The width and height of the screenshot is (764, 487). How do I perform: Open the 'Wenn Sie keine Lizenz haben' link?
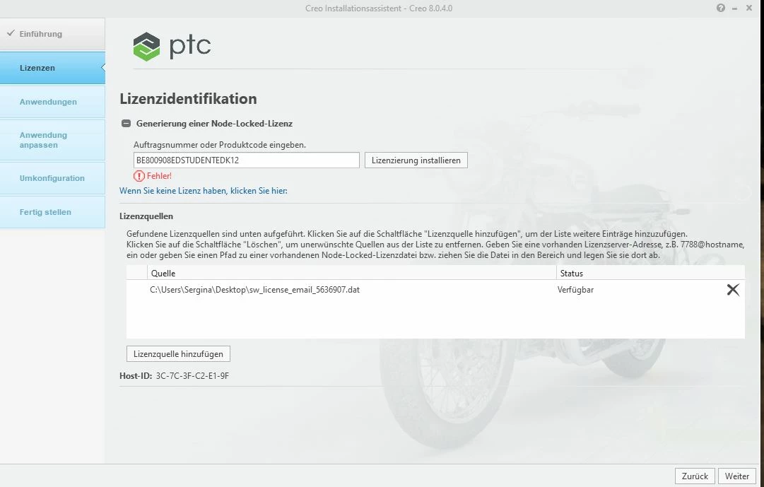[203, 191]
